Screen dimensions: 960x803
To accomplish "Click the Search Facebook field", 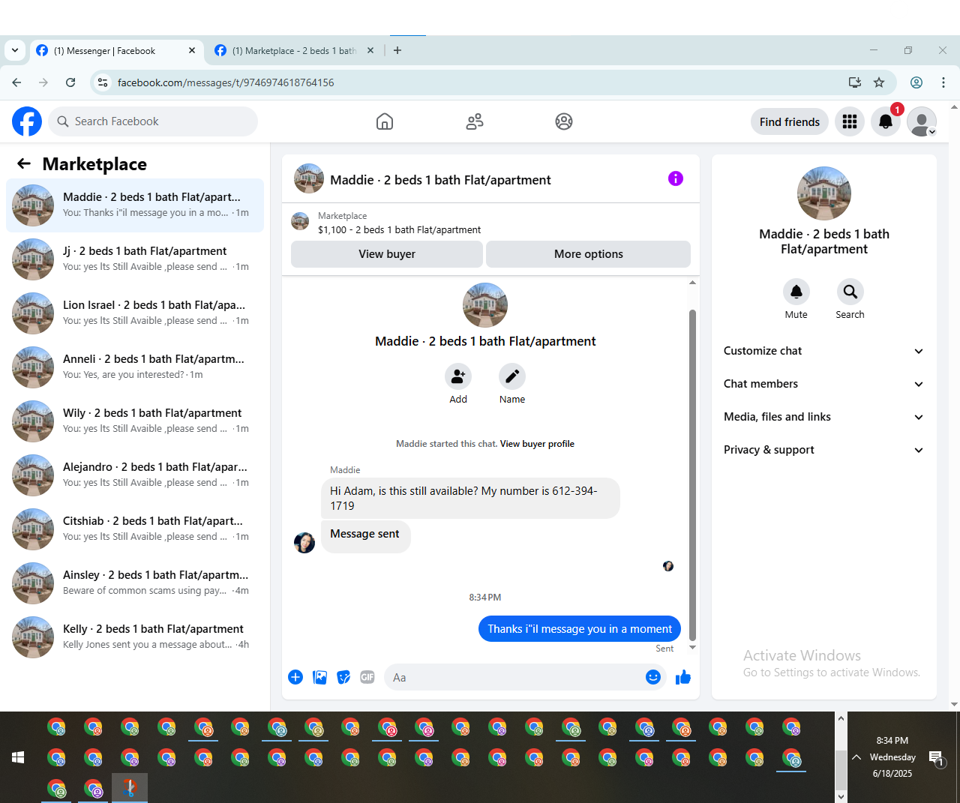I will click(x=153, y=121).
